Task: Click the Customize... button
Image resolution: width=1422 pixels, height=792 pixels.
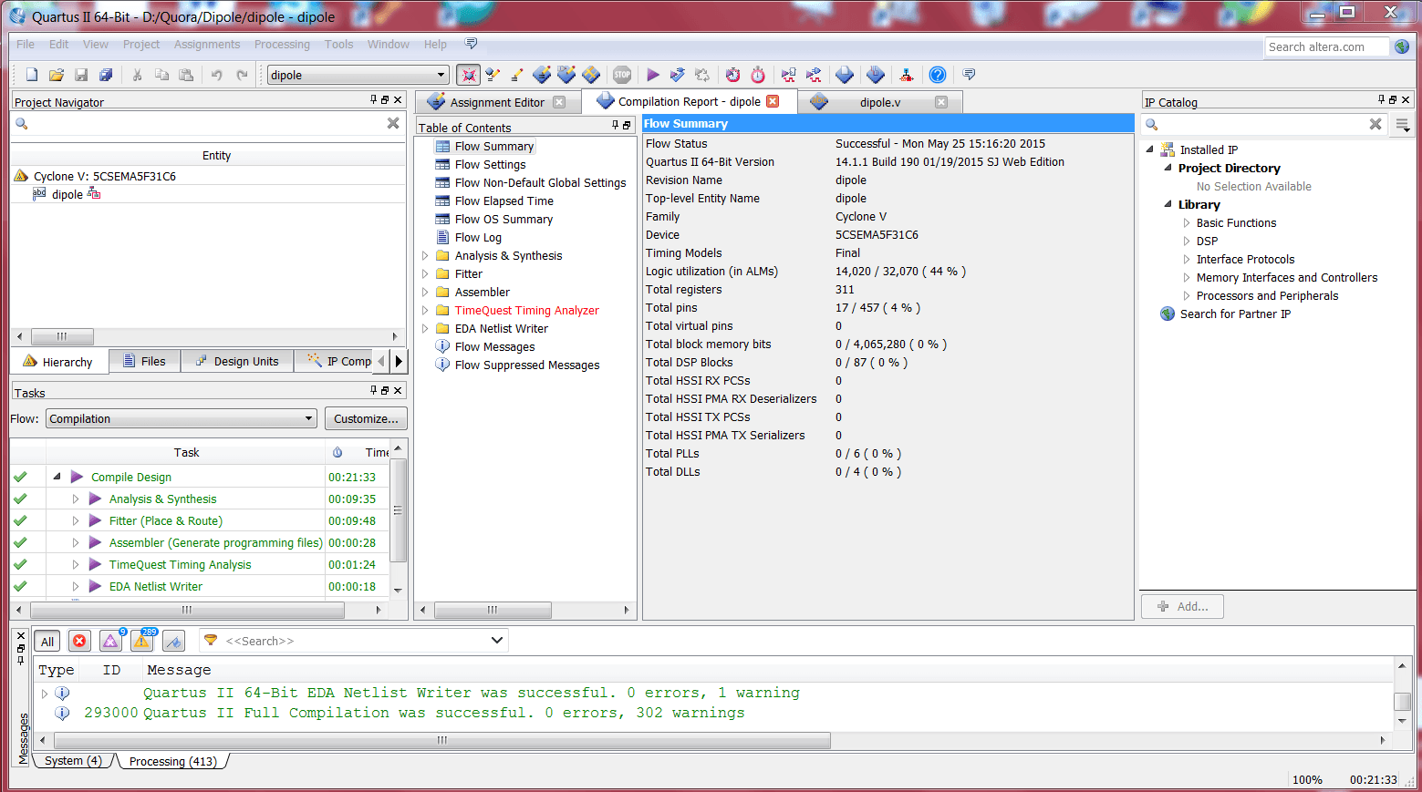Action: (x=366, y=418)
